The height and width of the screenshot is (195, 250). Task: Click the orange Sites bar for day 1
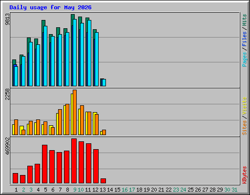(x=16, y=127)
